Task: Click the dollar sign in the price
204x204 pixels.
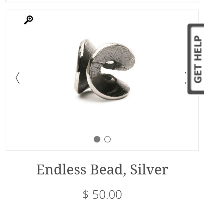Action: click(x=86, y=195)
